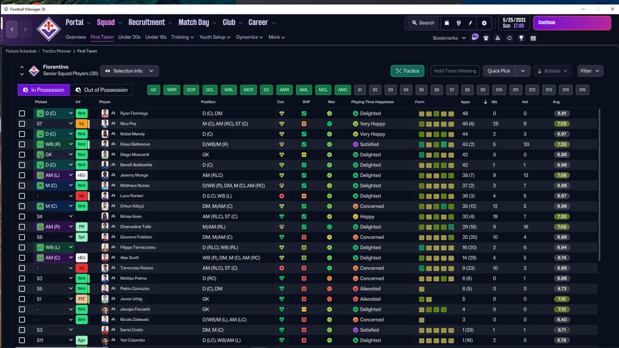Click the Agn badge on Yari Colombo's row
The width and height of the screenshot is (619, 348).
(82, 340)
